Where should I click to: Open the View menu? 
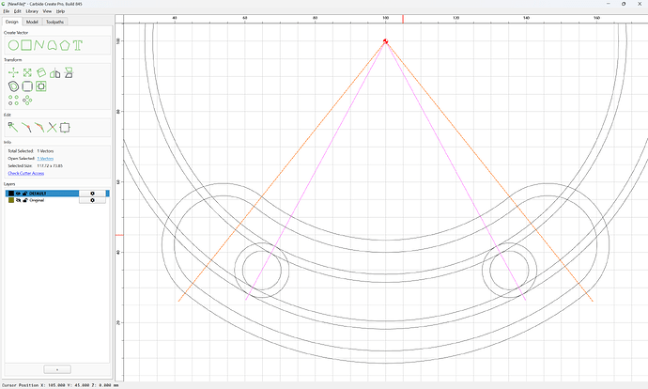[47, 11]
